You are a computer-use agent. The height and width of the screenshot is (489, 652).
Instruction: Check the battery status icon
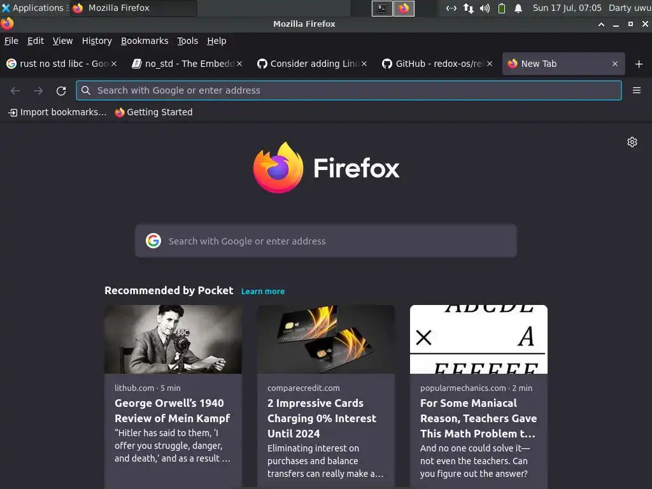click(502, 8)
